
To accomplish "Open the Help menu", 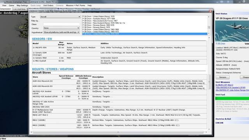I will pyautogui.click(x=89, y=5).
